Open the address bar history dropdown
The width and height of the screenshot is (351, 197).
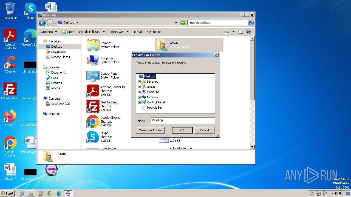tap(176, 23)
